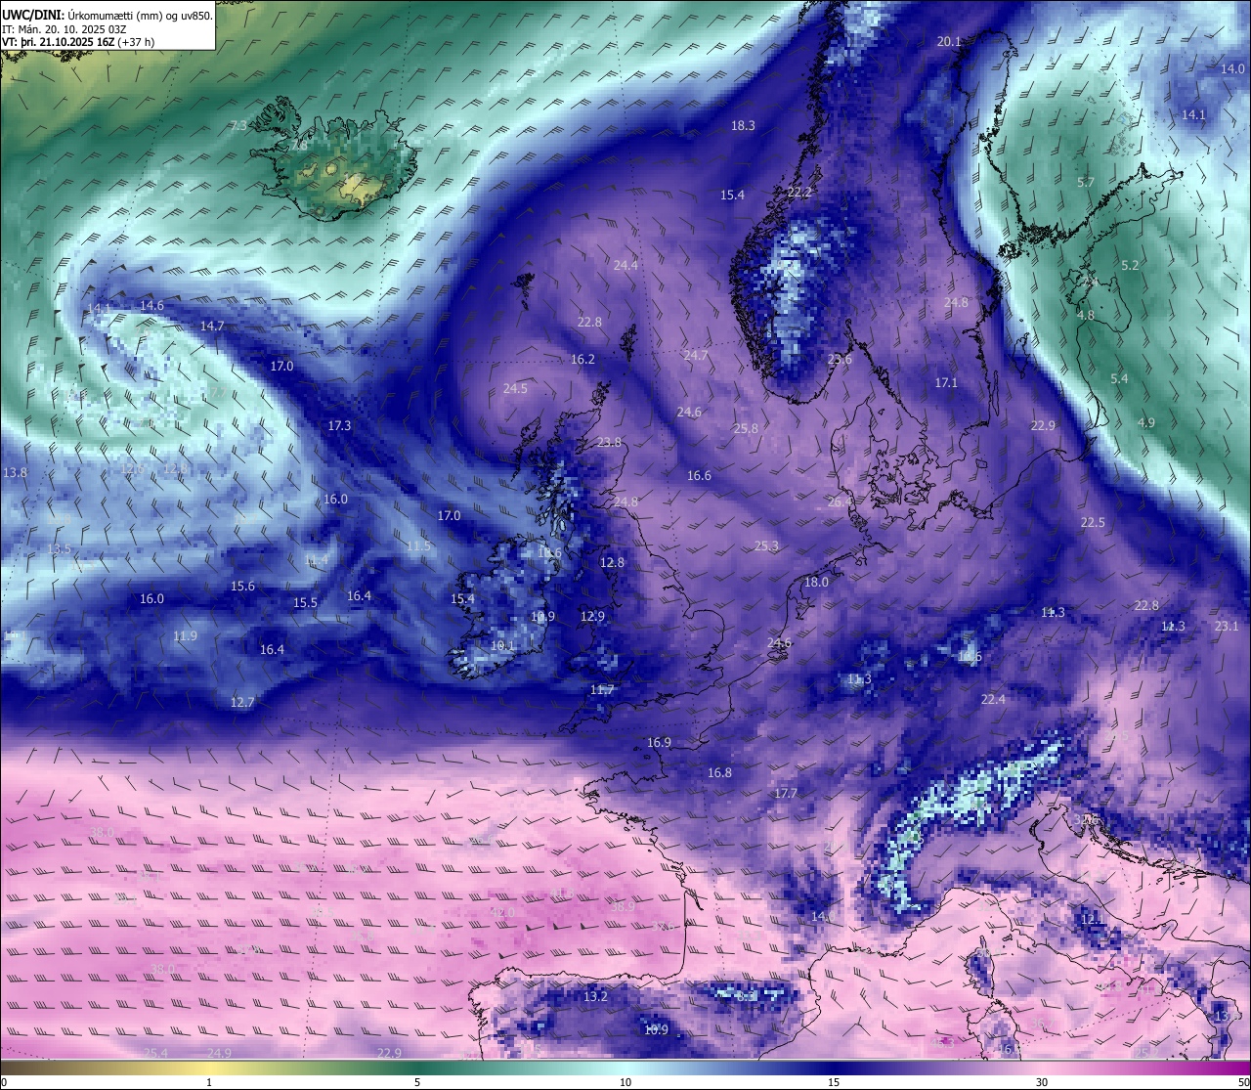Click the 24.9 value on the map
The width and height of the screenshot is (1251, 1090).
[x=220, y=1053]
